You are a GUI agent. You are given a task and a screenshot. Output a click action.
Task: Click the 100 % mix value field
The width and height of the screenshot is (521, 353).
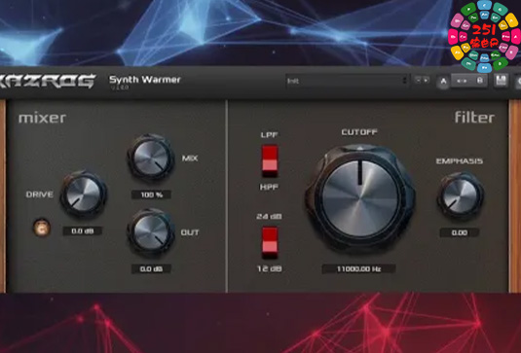click(151, 194)
